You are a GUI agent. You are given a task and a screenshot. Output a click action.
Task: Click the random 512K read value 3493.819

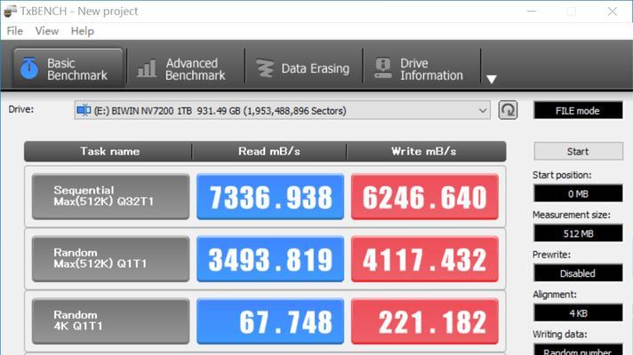[x=270, y=259]
